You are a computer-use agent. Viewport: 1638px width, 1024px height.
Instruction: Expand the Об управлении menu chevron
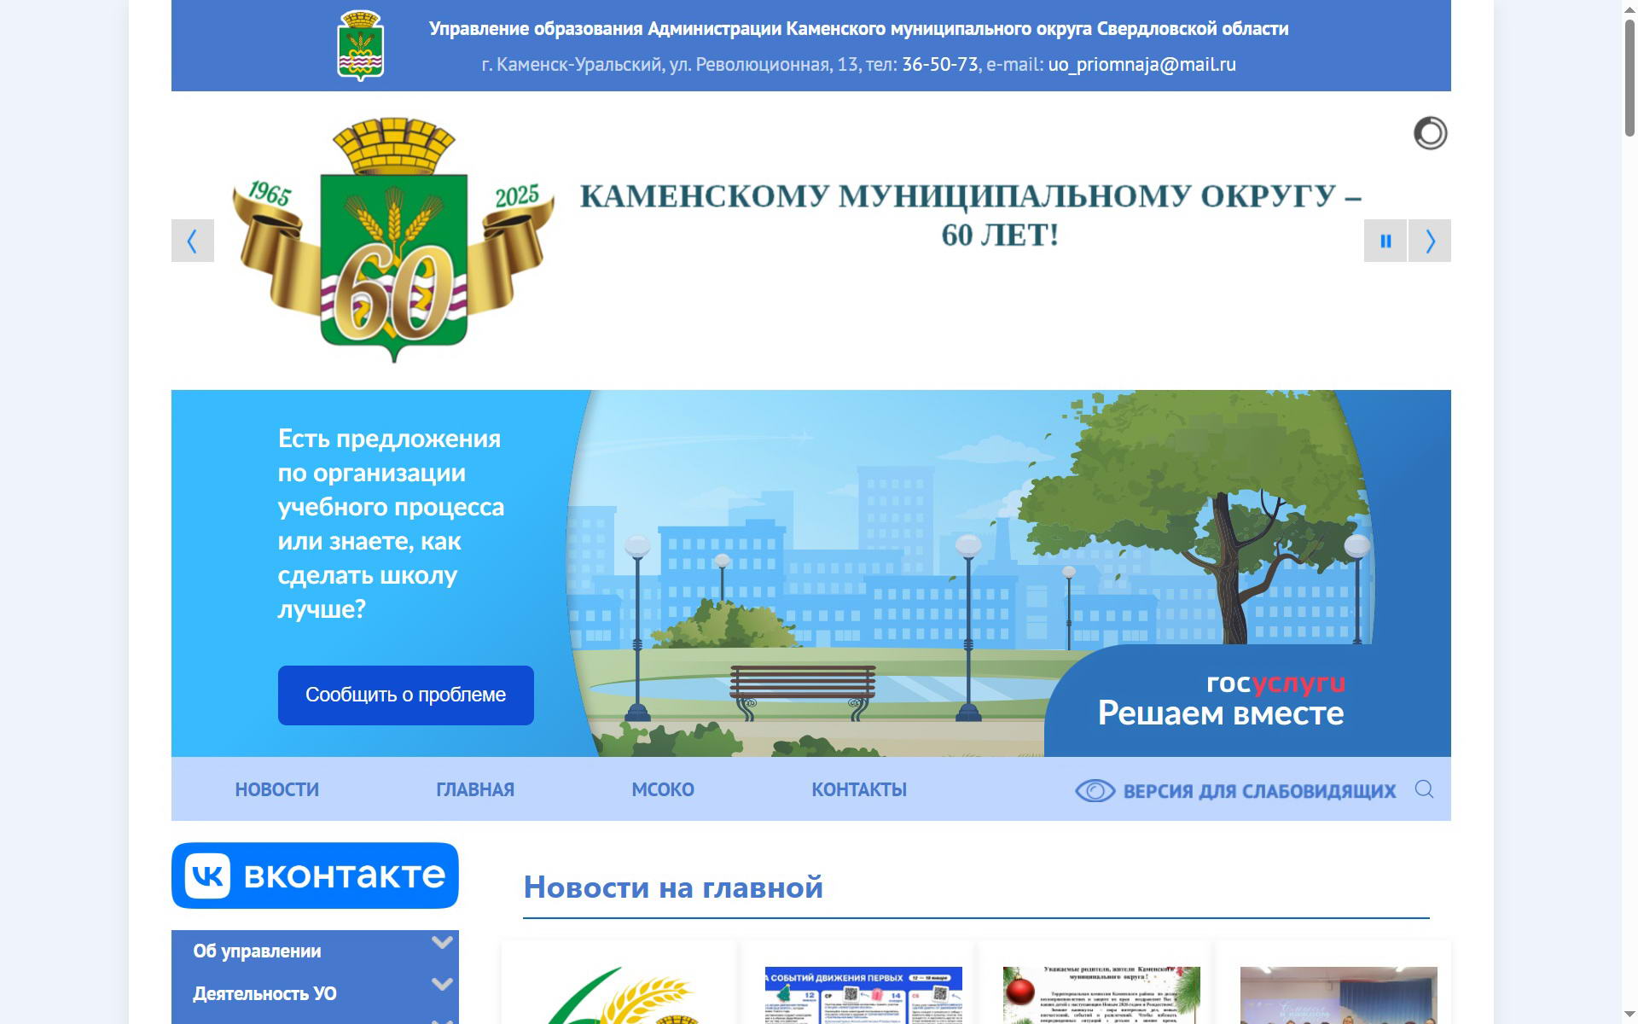(441, 943)
